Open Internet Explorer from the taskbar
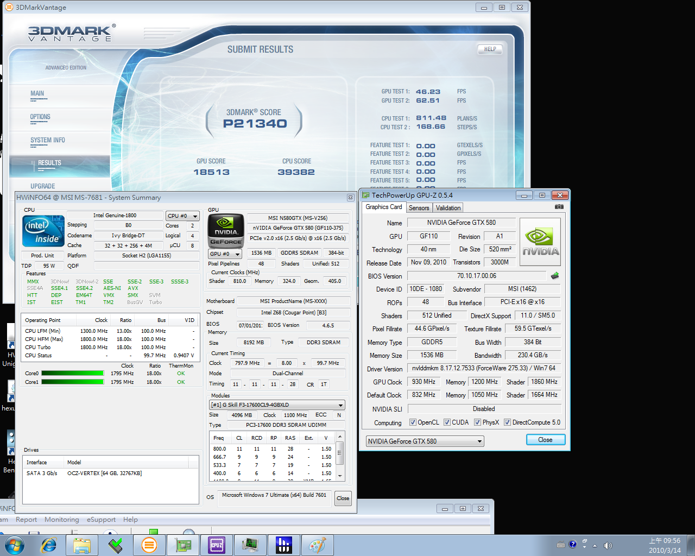The image size is (695, 556). [49, 545]
